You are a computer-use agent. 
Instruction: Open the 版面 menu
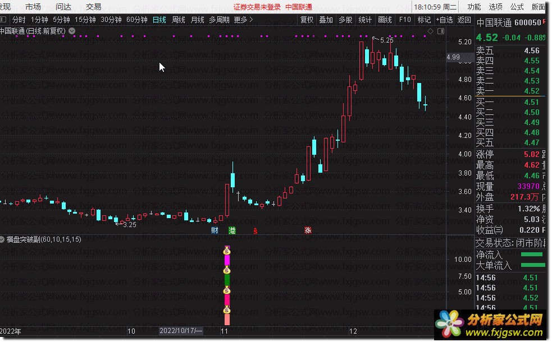(x=539, y=7)
